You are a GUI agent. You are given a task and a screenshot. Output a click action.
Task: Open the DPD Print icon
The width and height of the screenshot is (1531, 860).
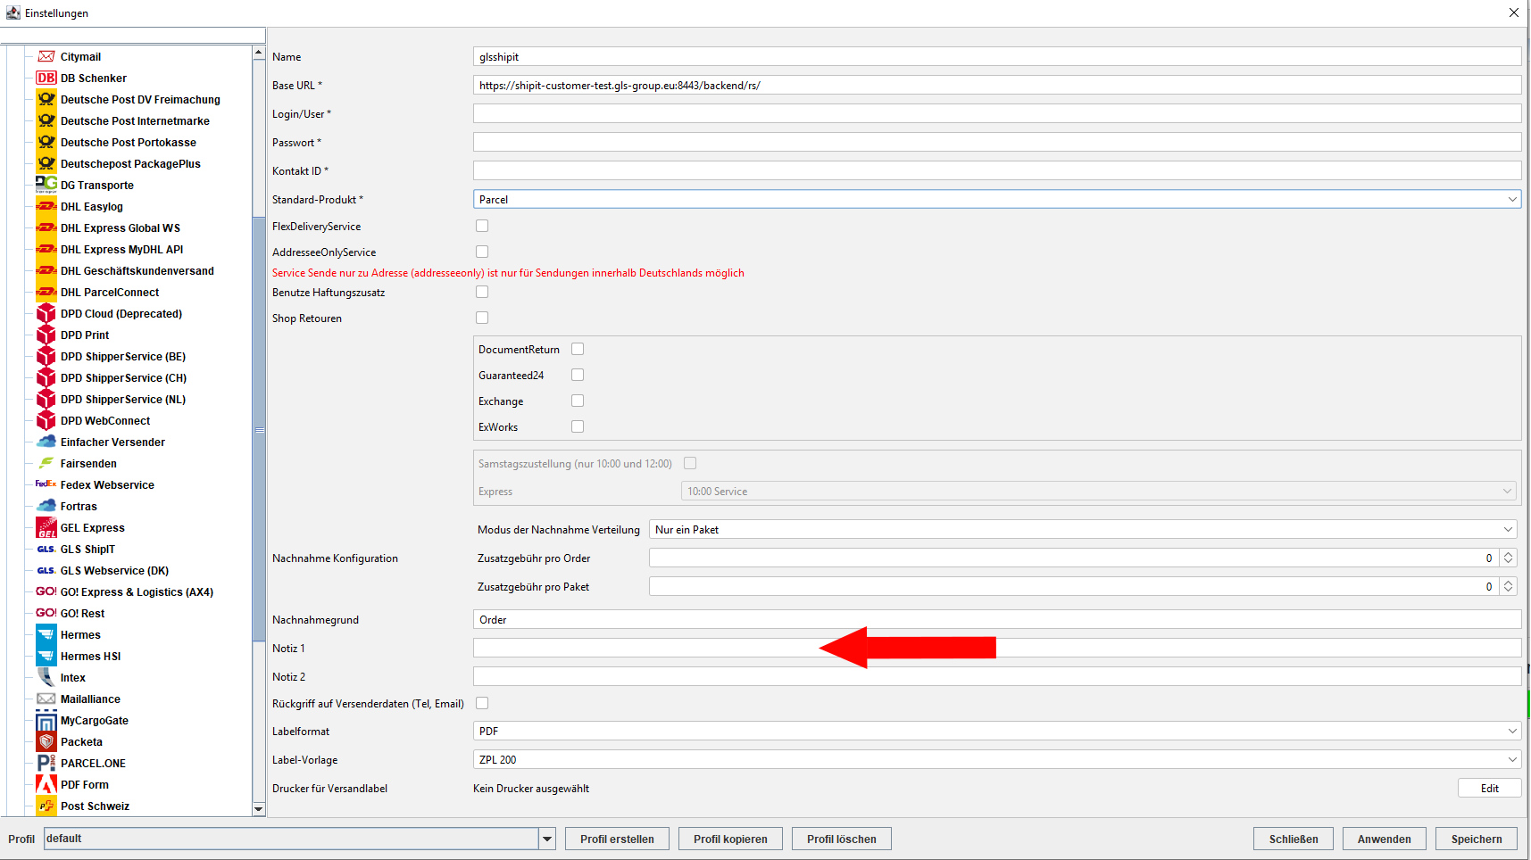point(46,335)
